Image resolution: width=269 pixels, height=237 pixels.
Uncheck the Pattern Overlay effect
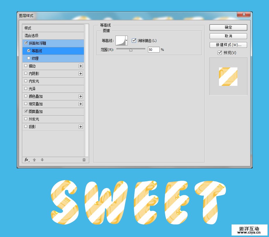26,111
